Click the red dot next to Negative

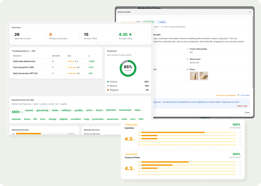click(x=108, y=90)
